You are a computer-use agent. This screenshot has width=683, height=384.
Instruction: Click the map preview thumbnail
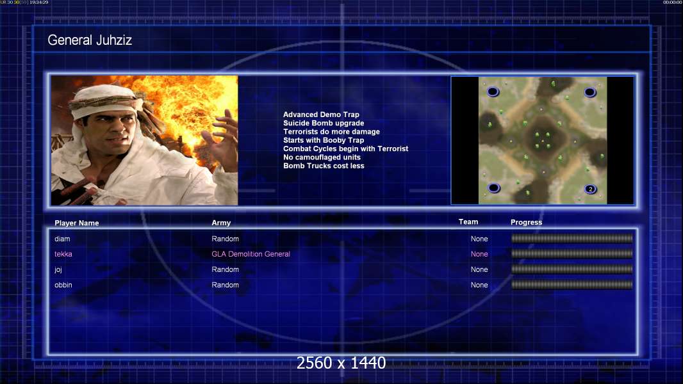(542, 140)
